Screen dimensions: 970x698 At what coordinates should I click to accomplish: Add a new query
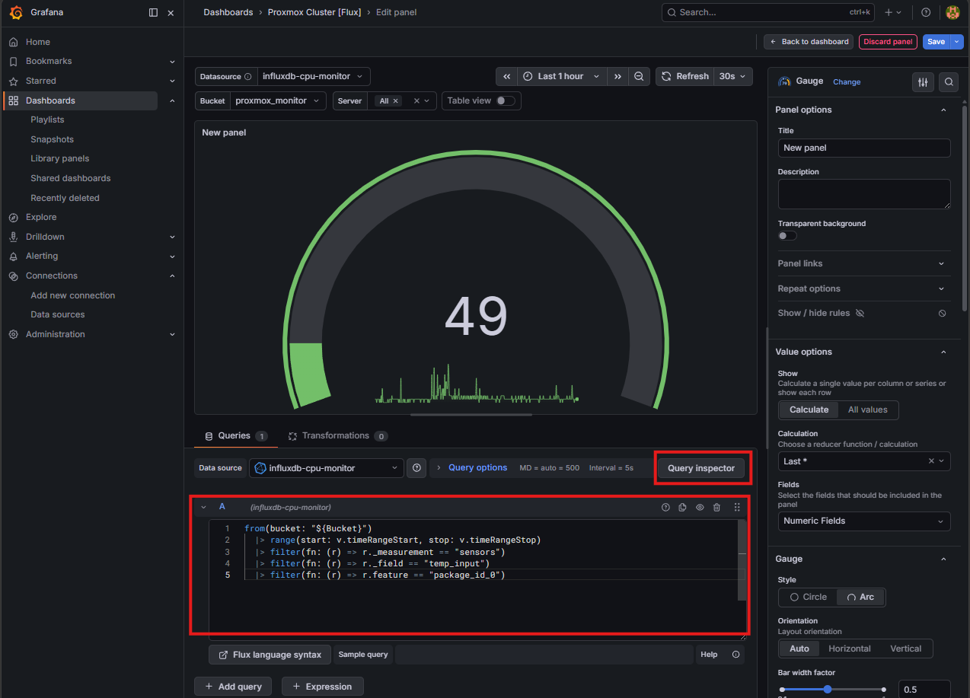click(233, 687)
